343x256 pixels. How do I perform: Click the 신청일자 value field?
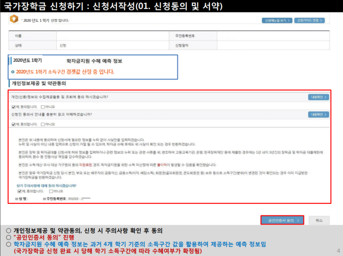pos(273,46)
